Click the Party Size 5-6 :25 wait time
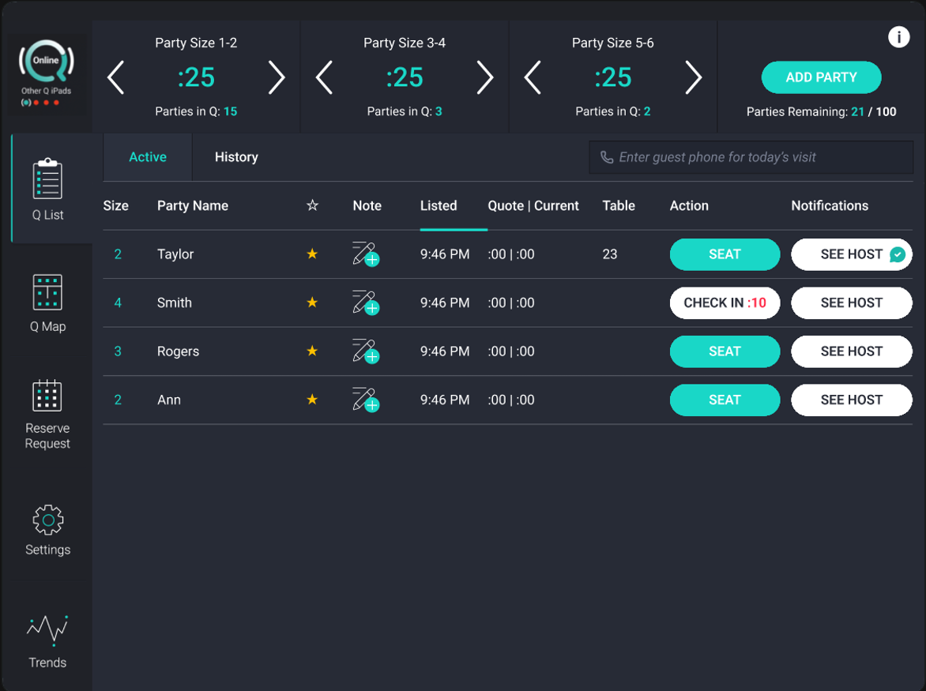 pos(613,77)
